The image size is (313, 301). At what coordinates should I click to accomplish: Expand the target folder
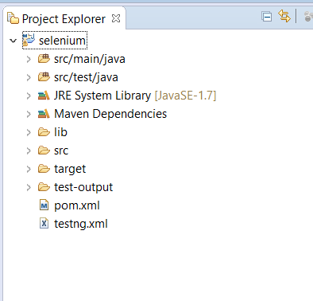coord(29,169)
